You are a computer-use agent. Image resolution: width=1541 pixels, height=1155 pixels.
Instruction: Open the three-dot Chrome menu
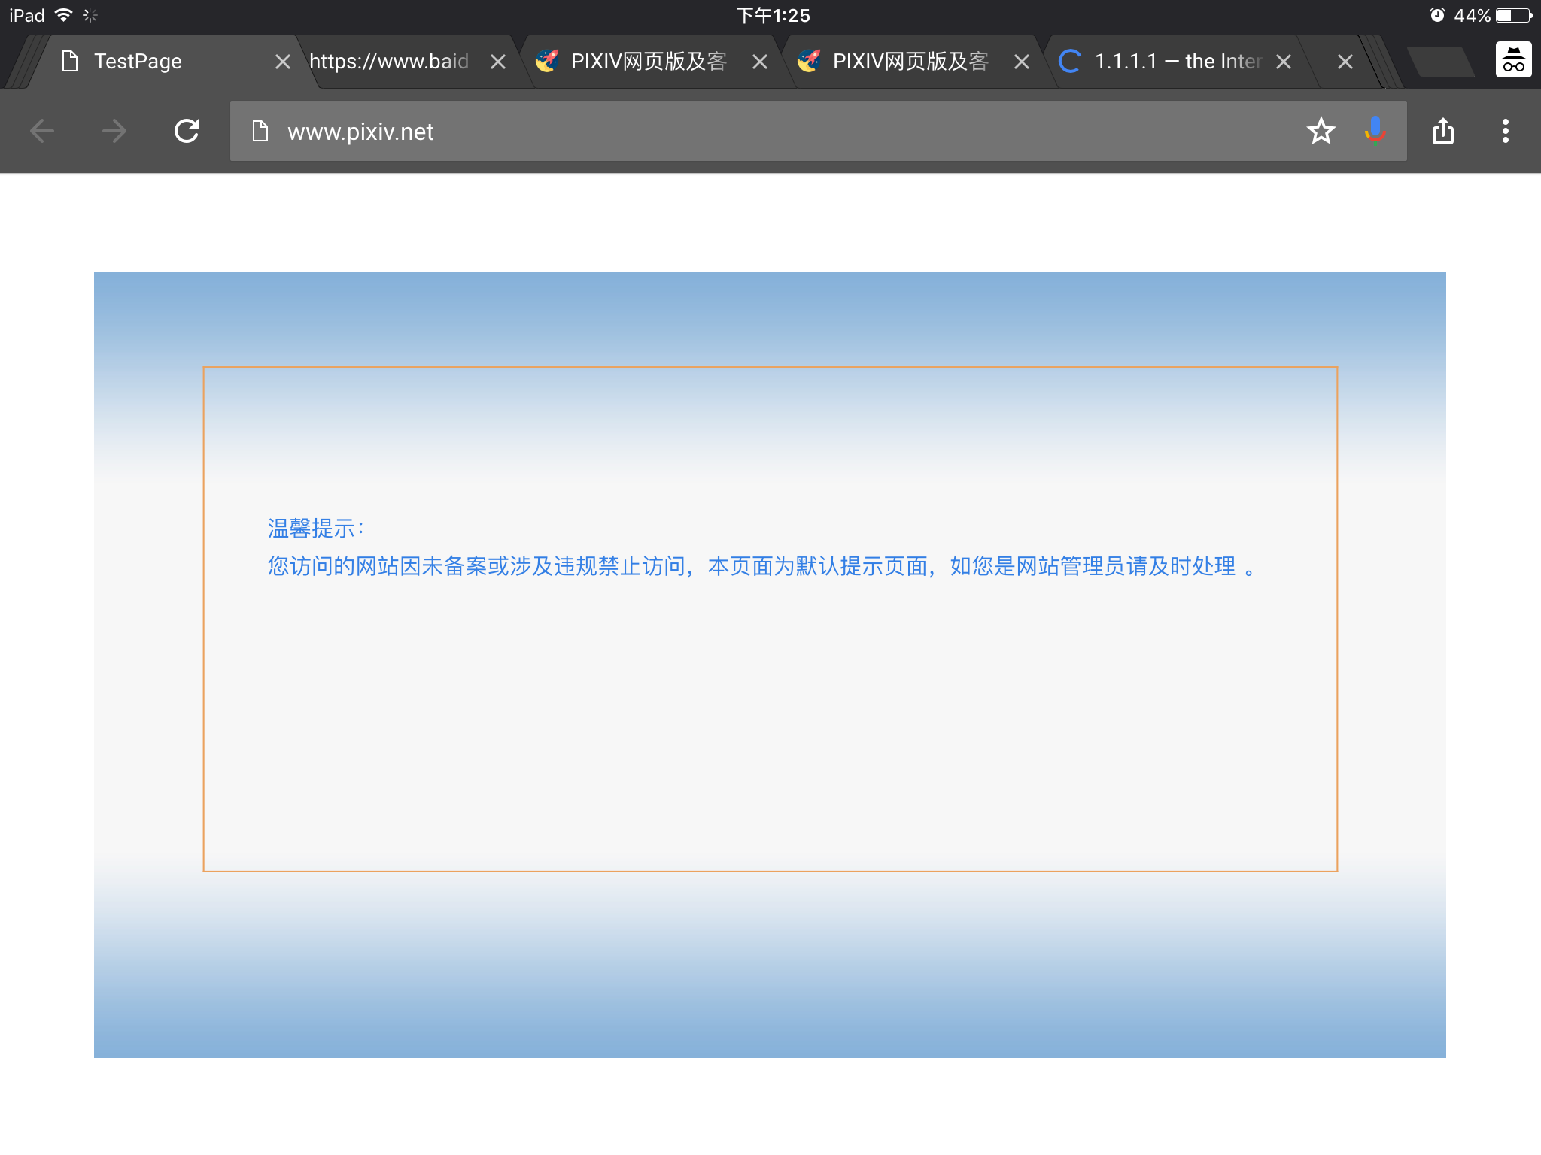(x=1505, y=132)
